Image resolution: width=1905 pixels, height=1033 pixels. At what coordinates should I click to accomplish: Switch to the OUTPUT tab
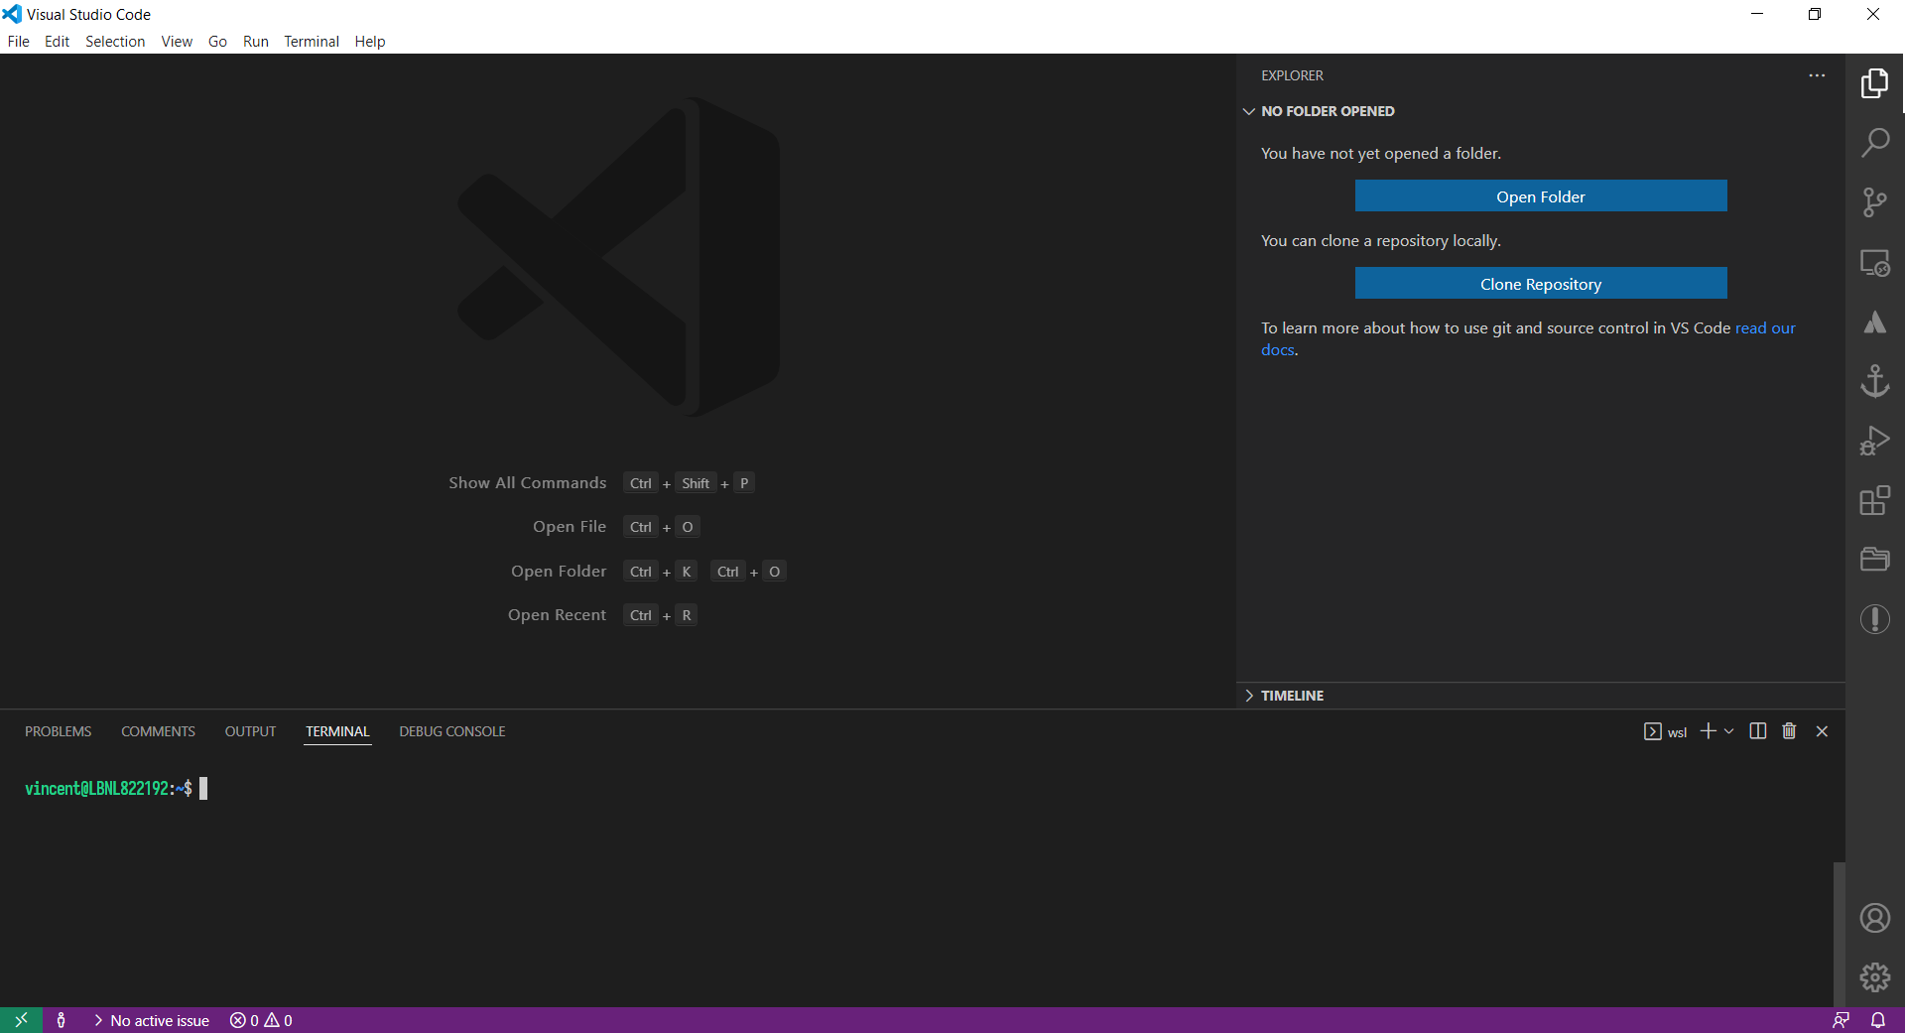pyautogui.click(x=250, y=731)
